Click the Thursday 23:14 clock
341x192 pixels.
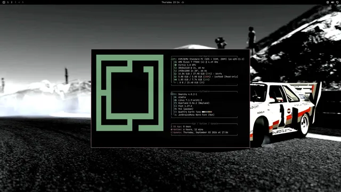pyautogui.click(x=170, y=2)
